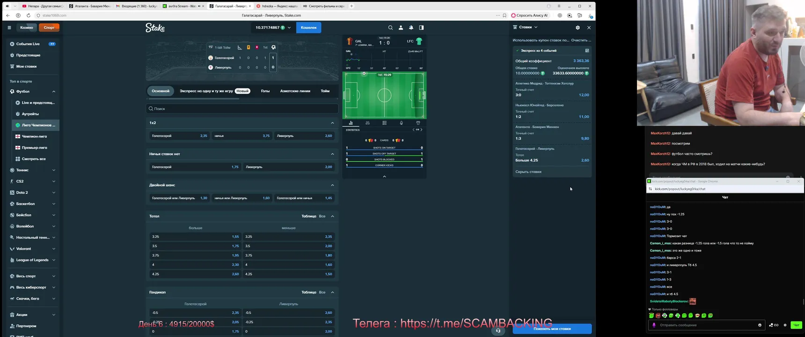Click the browser back arrow
This screenshot has width=805, height=337.
pyautogui.click(x=8, y=15)
